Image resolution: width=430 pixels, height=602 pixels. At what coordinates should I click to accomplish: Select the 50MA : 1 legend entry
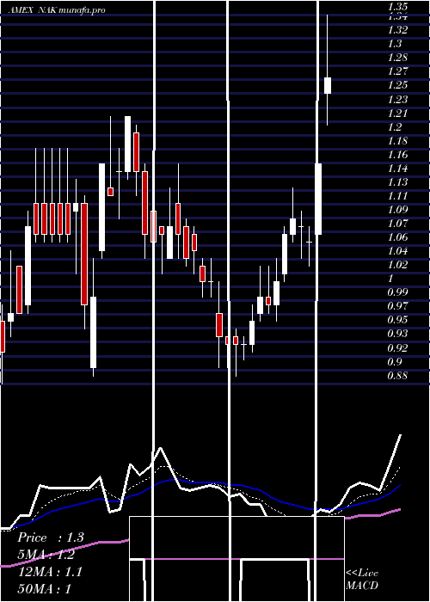point(45,588)
